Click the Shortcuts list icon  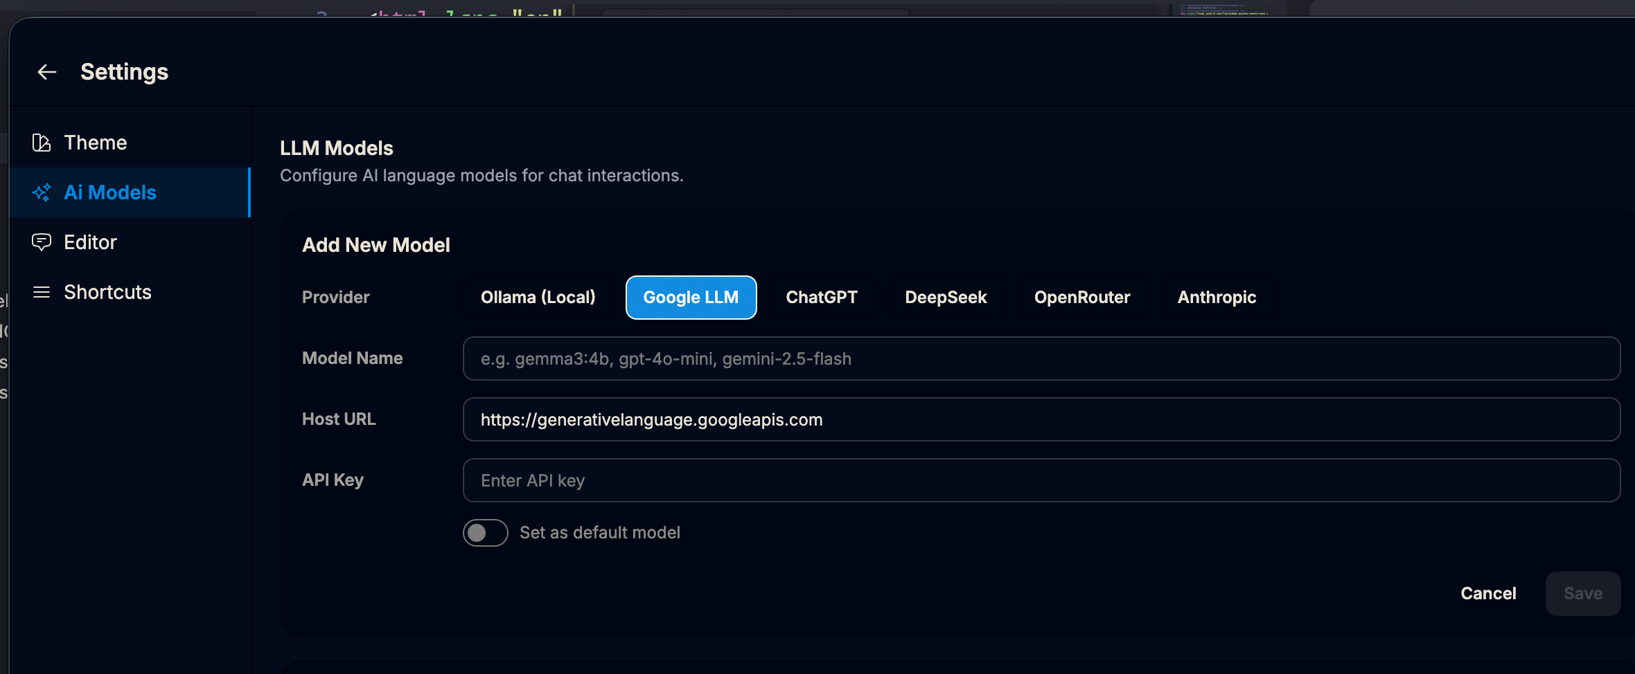[42, 292]
